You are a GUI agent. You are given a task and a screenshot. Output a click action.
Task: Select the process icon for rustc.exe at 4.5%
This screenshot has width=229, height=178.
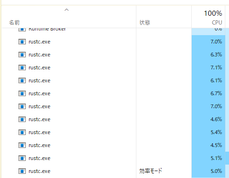(x=22, y=145)
